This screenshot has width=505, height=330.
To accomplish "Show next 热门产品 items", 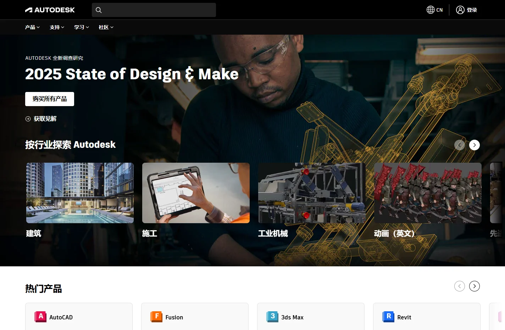I will (x=475, y=286).
